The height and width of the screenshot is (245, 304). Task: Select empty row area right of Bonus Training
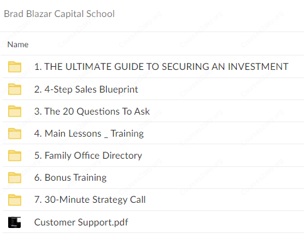205,178
